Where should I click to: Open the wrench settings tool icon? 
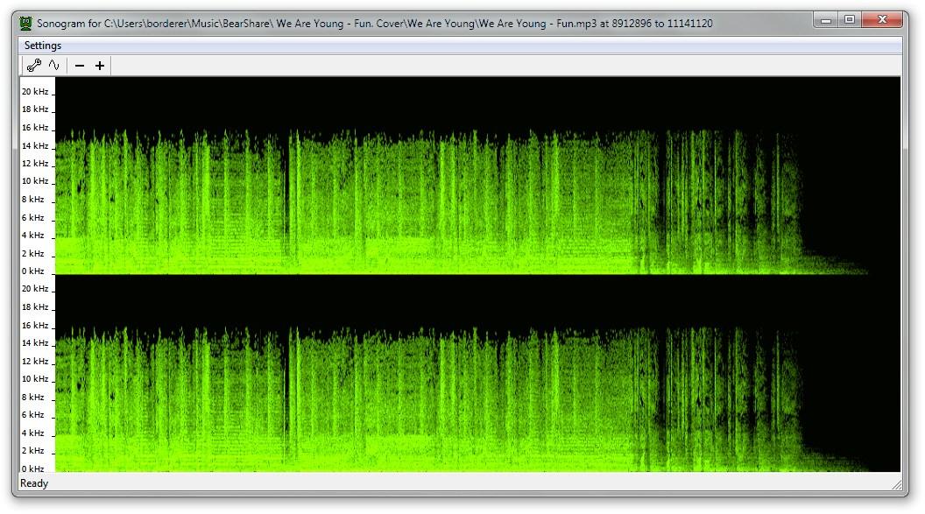pyautogui.click(x=33, y=66)
